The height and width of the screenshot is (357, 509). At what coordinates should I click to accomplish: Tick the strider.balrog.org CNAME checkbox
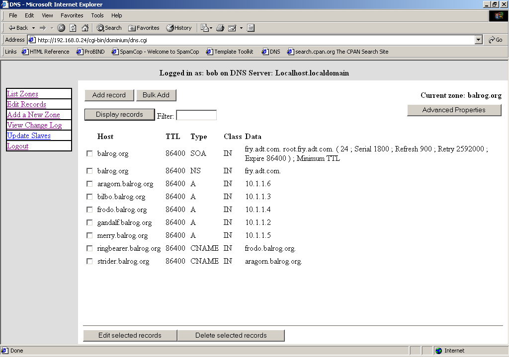point(89,261)
